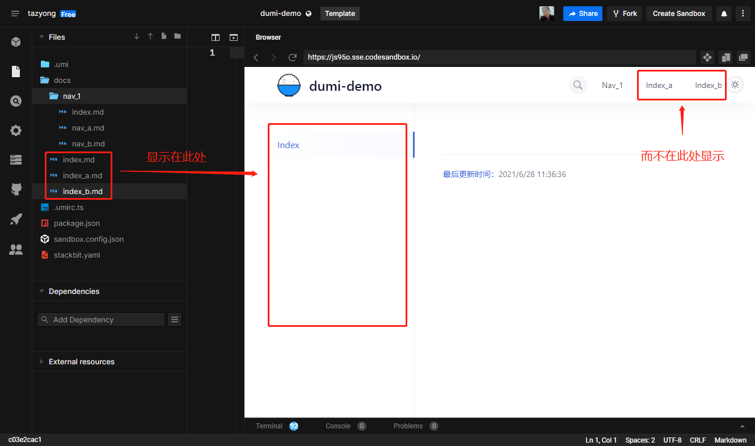
Task: Open the Problems tab
Action: 410,426
